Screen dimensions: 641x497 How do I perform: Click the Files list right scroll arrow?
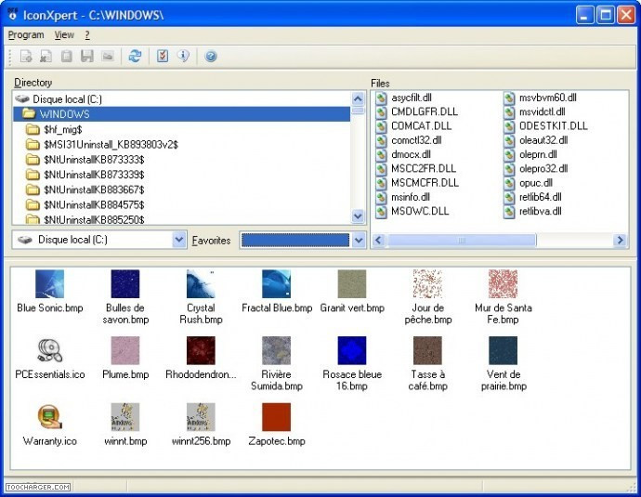tap(620, 240)
